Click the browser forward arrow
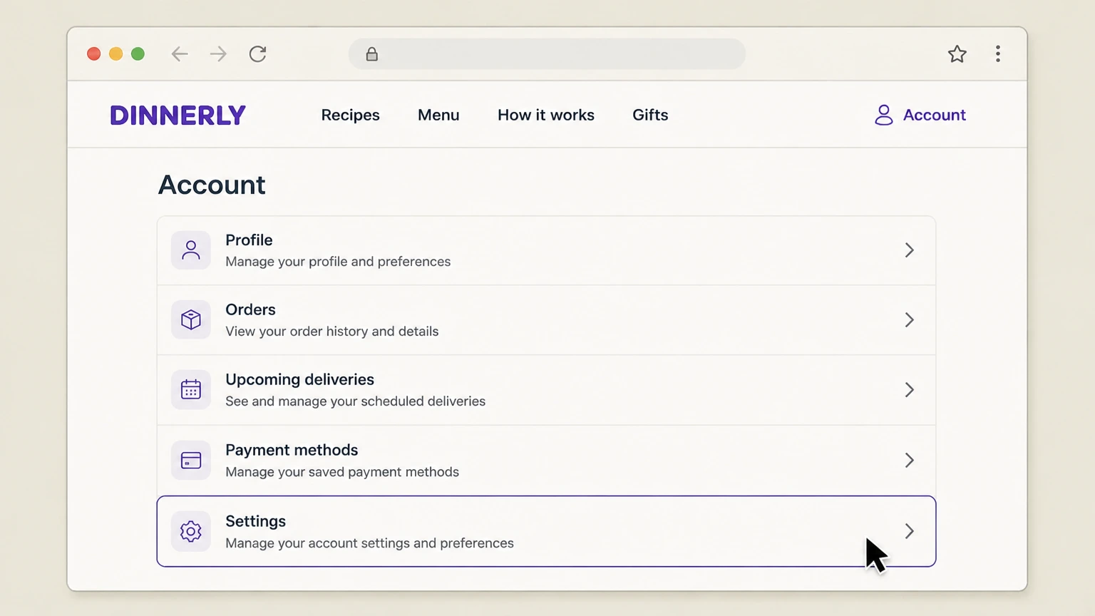The image size is (1095, 616). (218, 54)
